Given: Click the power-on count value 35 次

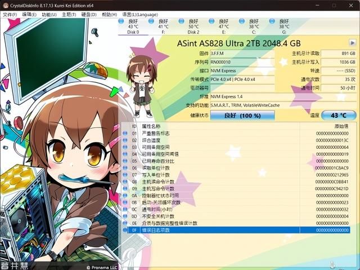Looking at the screenshot, I should pos(339,79).
